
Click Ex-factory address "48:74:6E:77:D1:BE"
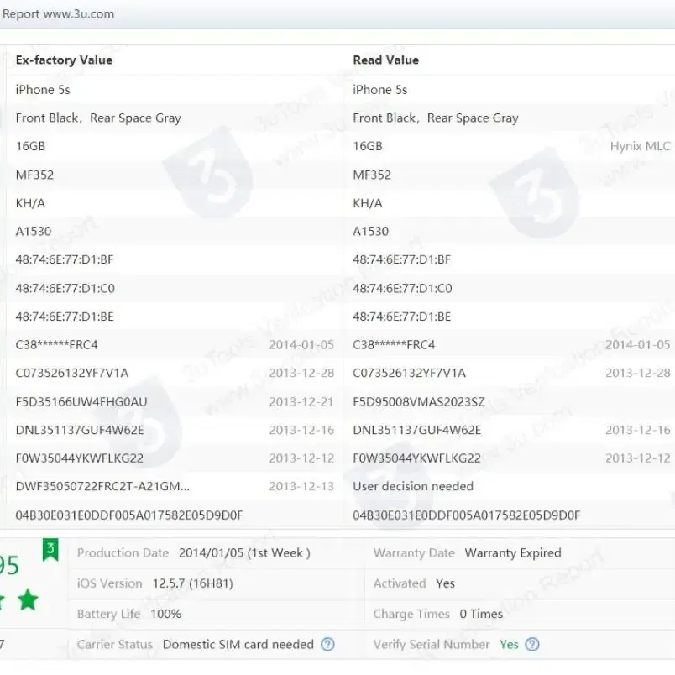click(65, 317)
